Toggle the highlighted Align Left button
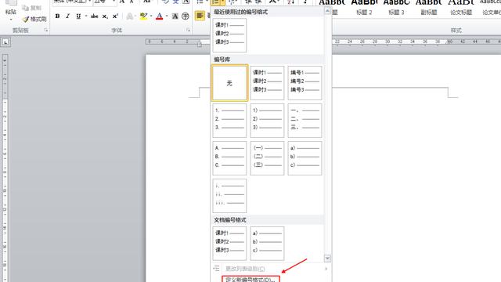 [x=200, y=16]
